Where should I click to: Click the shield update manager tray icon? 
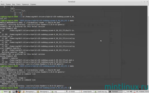pyautogui.click(x=125, y=91)
